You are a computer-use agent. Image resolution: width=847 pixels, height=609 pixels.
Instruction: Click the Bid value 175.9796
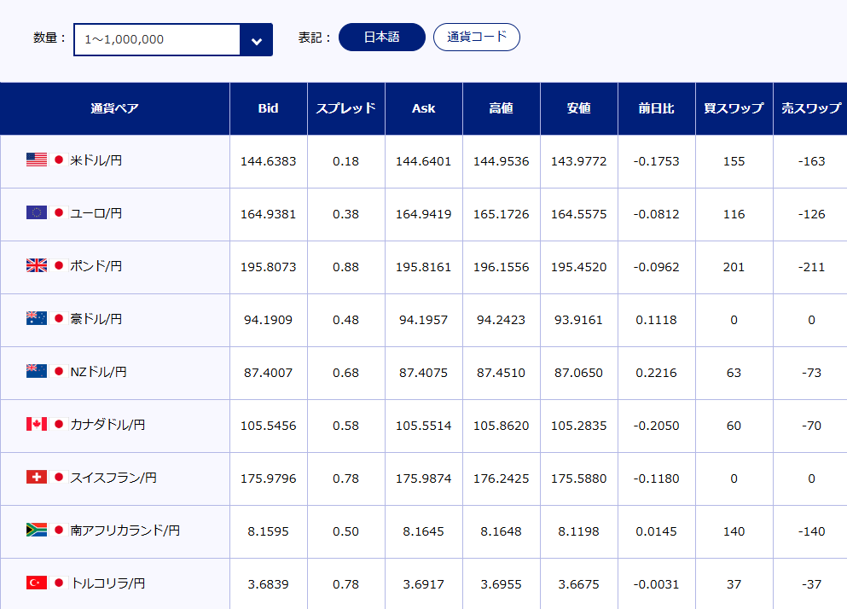(x=269, y=479)
